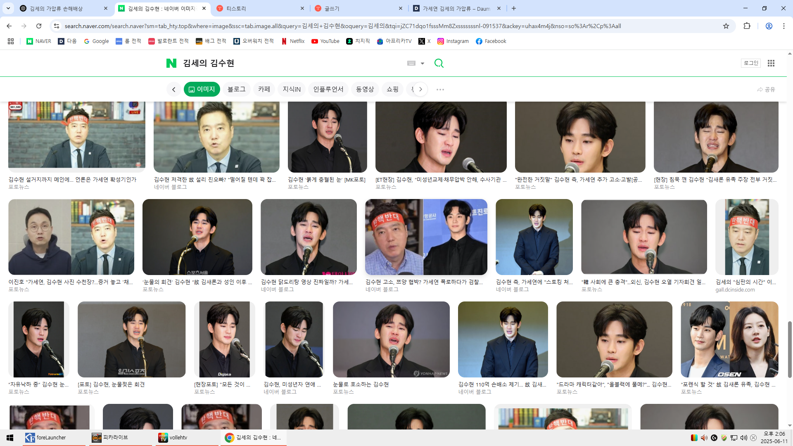The height and width of the screenshot is (446, 793).
Task: Click the Naver N logo
Action: point(171,63)
